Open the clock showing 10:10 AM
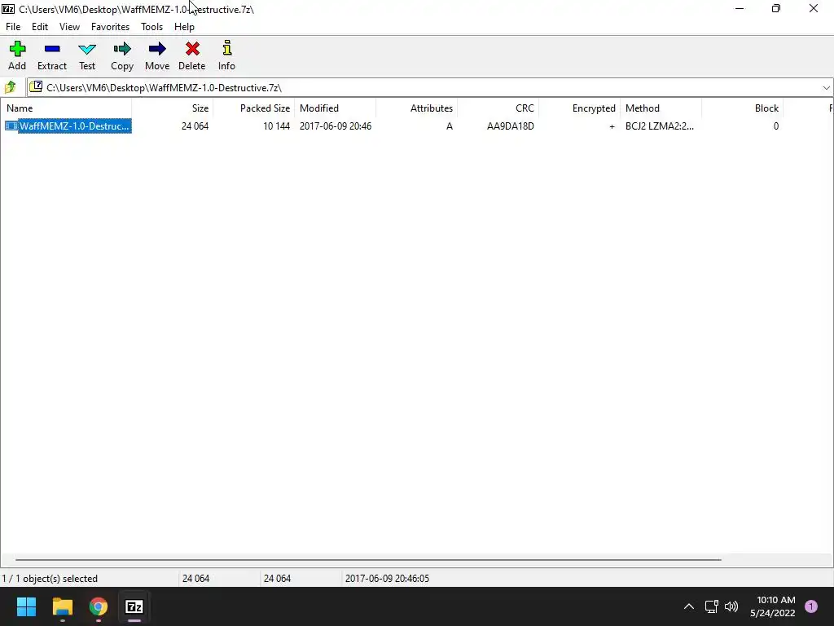Image resolution: width=834 pixels, height=626 pixels. click(x=772, y=606)
